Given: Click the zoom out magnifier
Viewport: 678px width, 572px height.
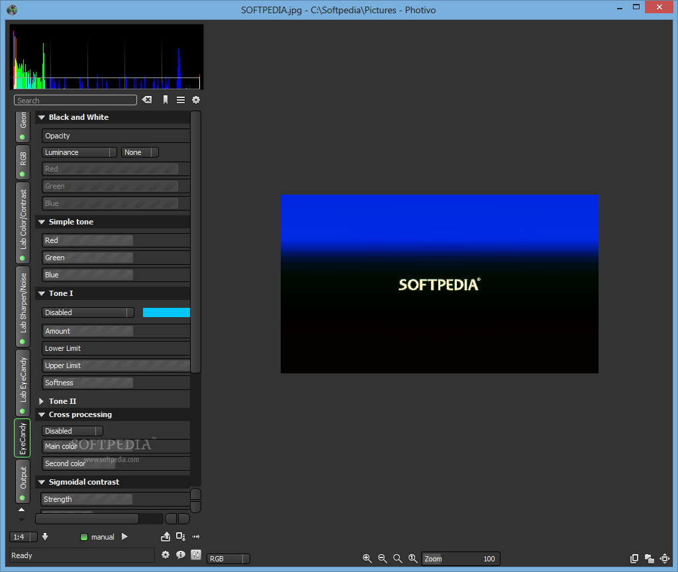Looking at the screenshot, I should (x=382, y=559).
